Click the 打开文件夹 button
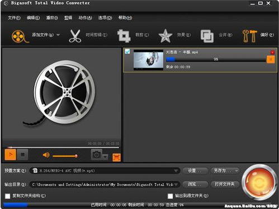The image size is (279, 209). point(225,184)
